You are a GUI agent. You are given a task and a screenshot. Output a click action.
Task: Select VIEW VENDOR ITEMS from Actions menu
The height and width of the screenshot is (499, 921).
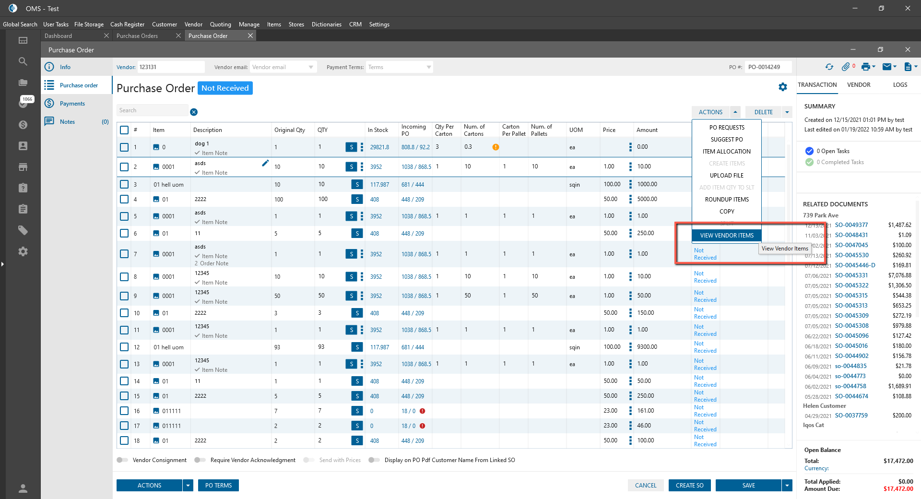point(726,236)
